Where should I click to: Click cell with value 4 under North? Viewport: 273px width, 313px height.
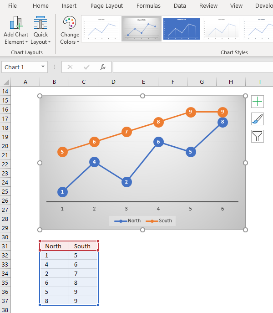pyautogui.click(x=55, y=265)
